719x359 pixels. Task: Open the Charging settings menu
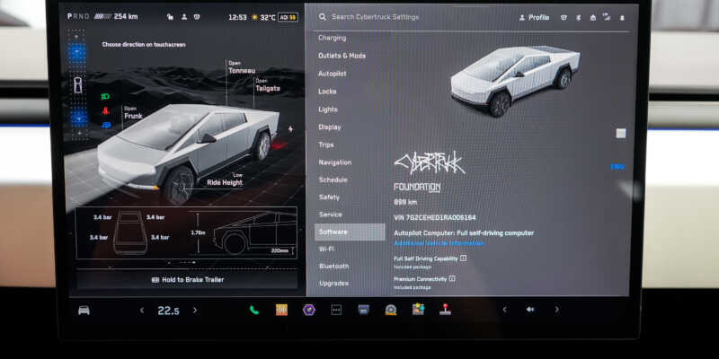click(x=332, y=38)
